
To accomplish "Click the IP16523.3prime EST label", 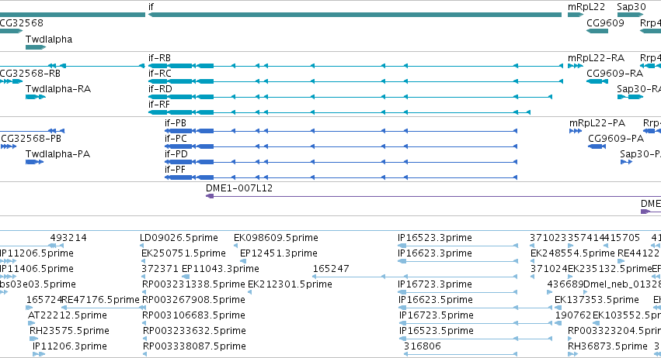I will pyautogui.click(x=435, y=238).
